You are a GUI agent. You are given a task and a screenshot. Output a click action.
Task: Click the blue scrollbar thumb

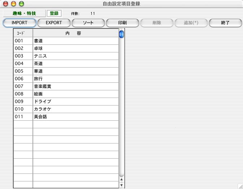click(121, 34)
